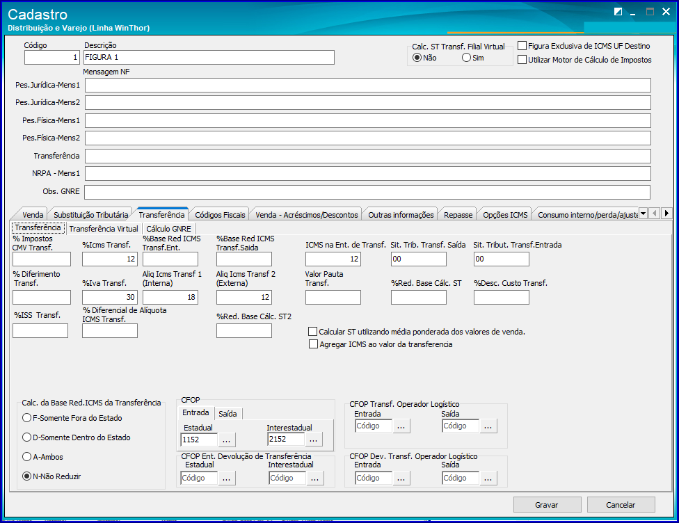Select the Transferência main tab
The image size is (679, 523).
[x=161, y=214]
